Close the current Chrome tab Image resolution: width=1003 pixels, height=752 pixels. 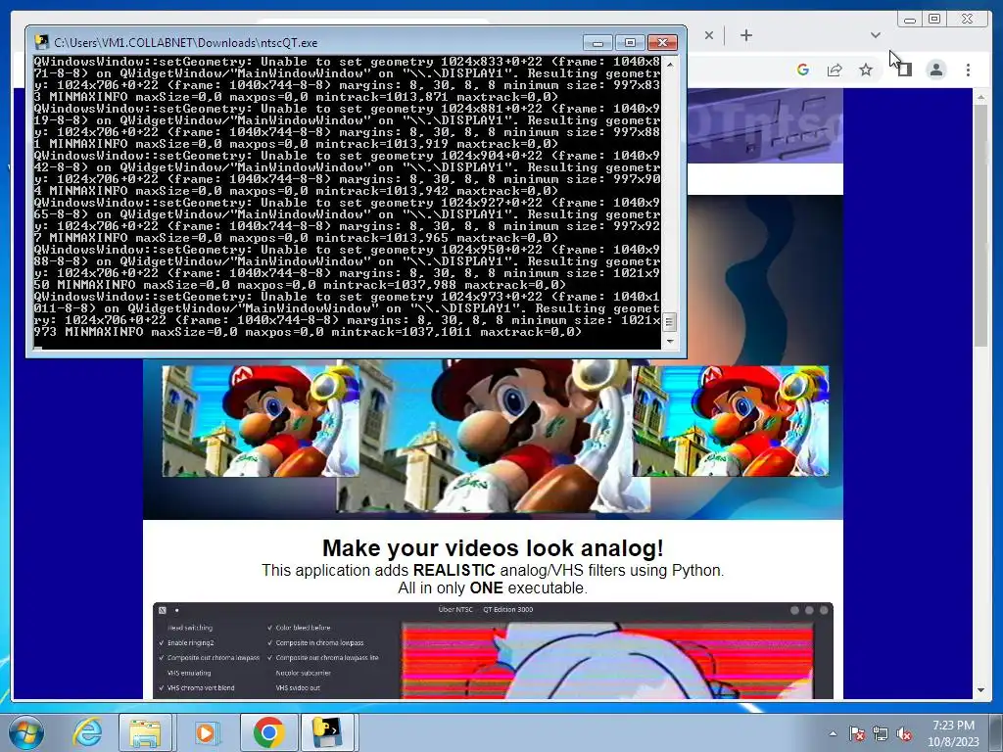[709, 35]
